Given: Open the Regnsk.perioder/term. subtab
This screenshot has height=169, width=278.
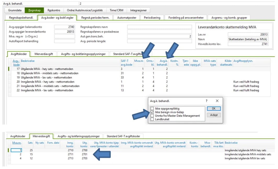Looking at the screenshot, I should pyautogui.click(x=95, y=18).
